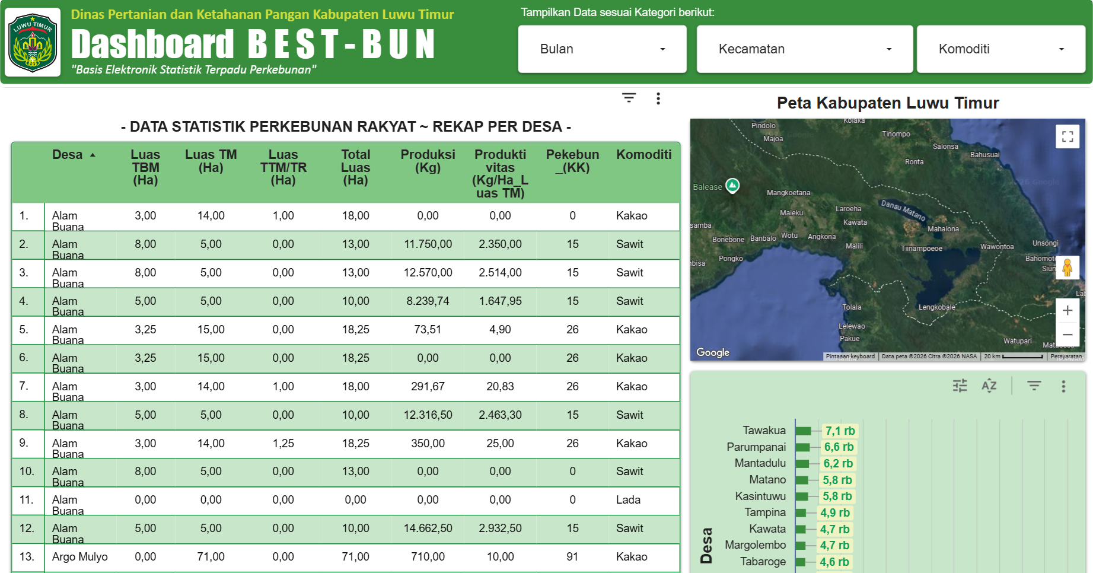Click the chart panel's filter icon
1093x573 pixels.
[x=1034, y=386]
